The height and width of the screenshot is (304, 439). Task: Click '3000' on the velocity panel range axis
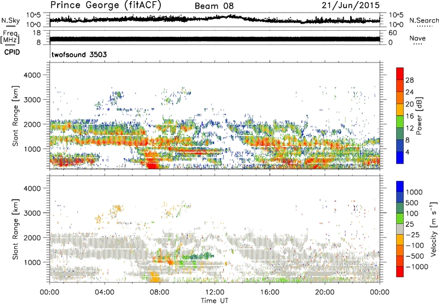(32, 213)
